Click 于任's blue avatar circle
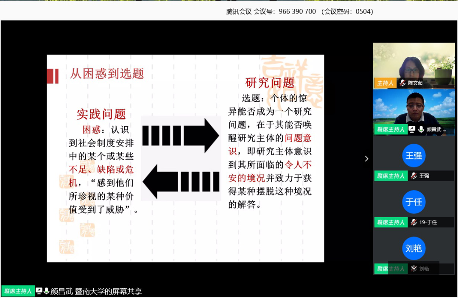This screenshot has height=298, width=458. [413, 202]
